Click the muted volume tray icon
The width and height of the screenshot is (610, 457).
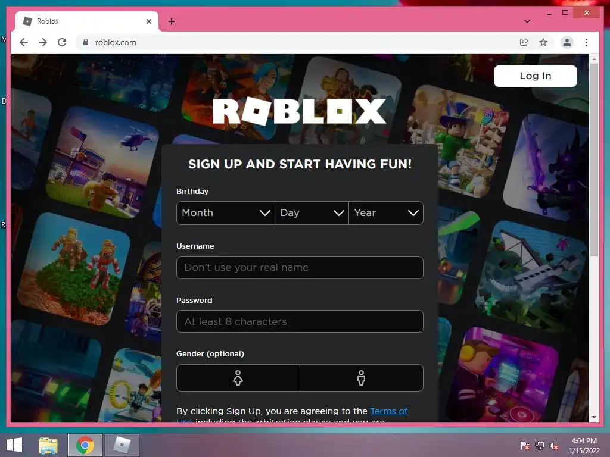point(554,445)
